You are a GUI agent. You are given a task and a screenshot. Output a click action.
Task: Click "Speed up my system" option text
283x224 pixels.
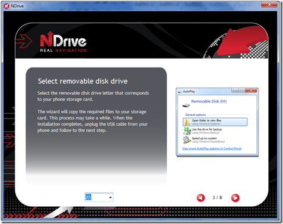(204, 138)
